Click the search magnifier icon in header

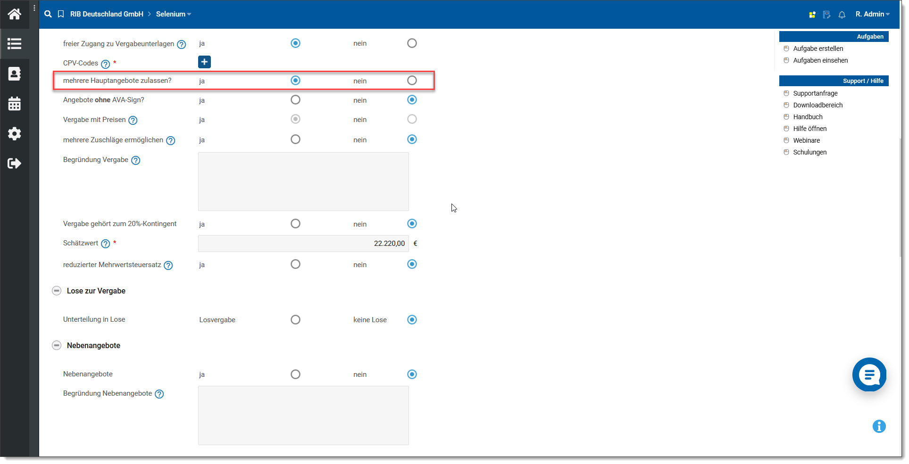tap(48, 14)
